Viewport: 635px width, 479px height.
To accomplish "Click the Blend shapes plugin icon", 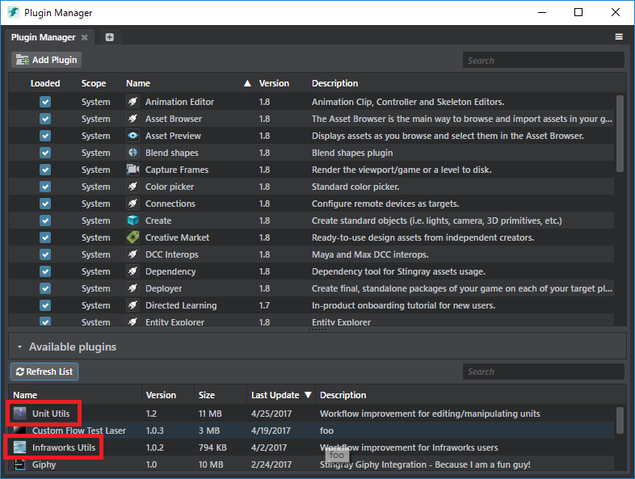I will point(132,153).
